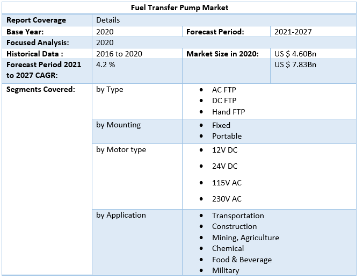Select the 230V AC list entry
This screenshot has height=280, width=363.
227,199
